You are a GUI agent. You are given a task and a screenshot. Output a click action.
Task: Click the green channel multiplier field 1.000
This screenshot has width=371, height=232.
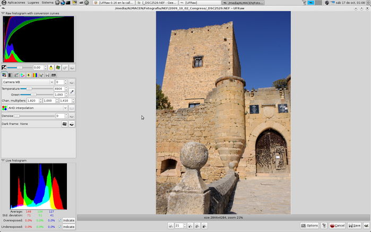tap(49, 101)
